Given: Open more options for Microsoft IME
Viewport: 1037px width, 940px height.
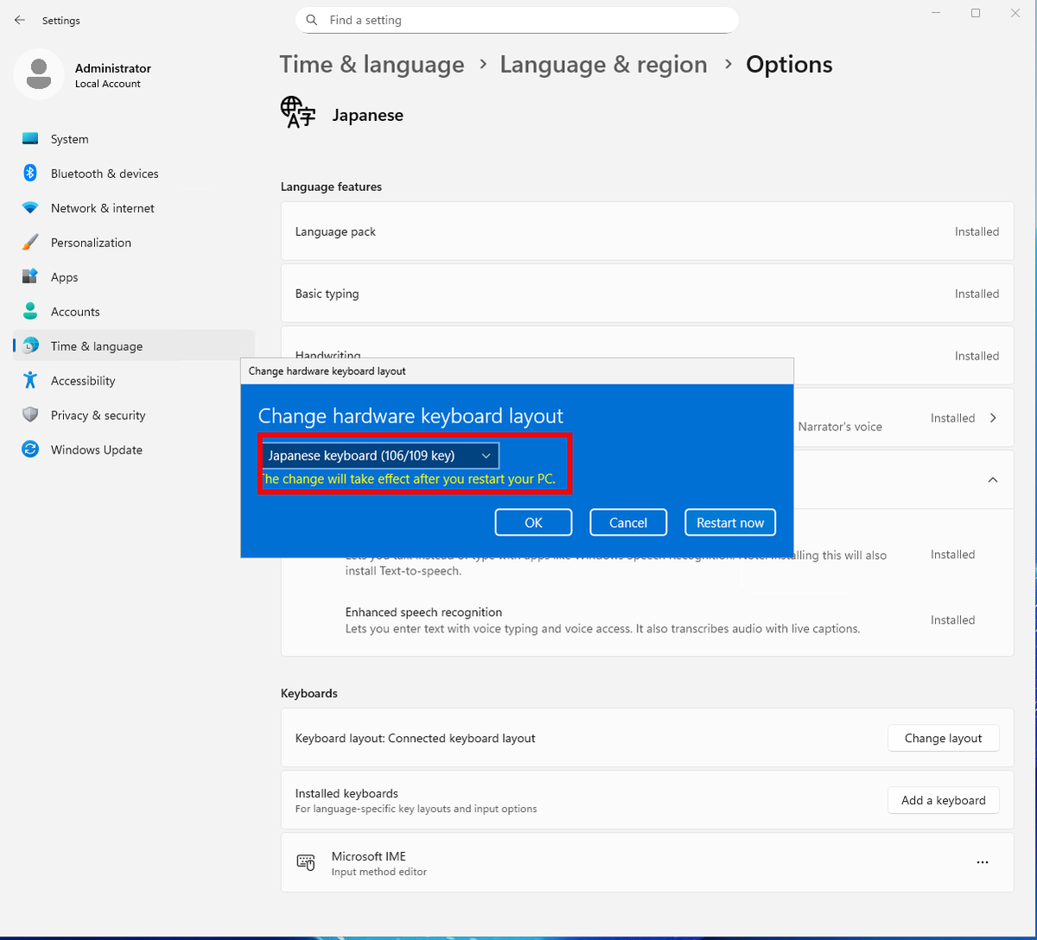Looking at the screenshot, I should pyautogui.click(x=982, y=861).
